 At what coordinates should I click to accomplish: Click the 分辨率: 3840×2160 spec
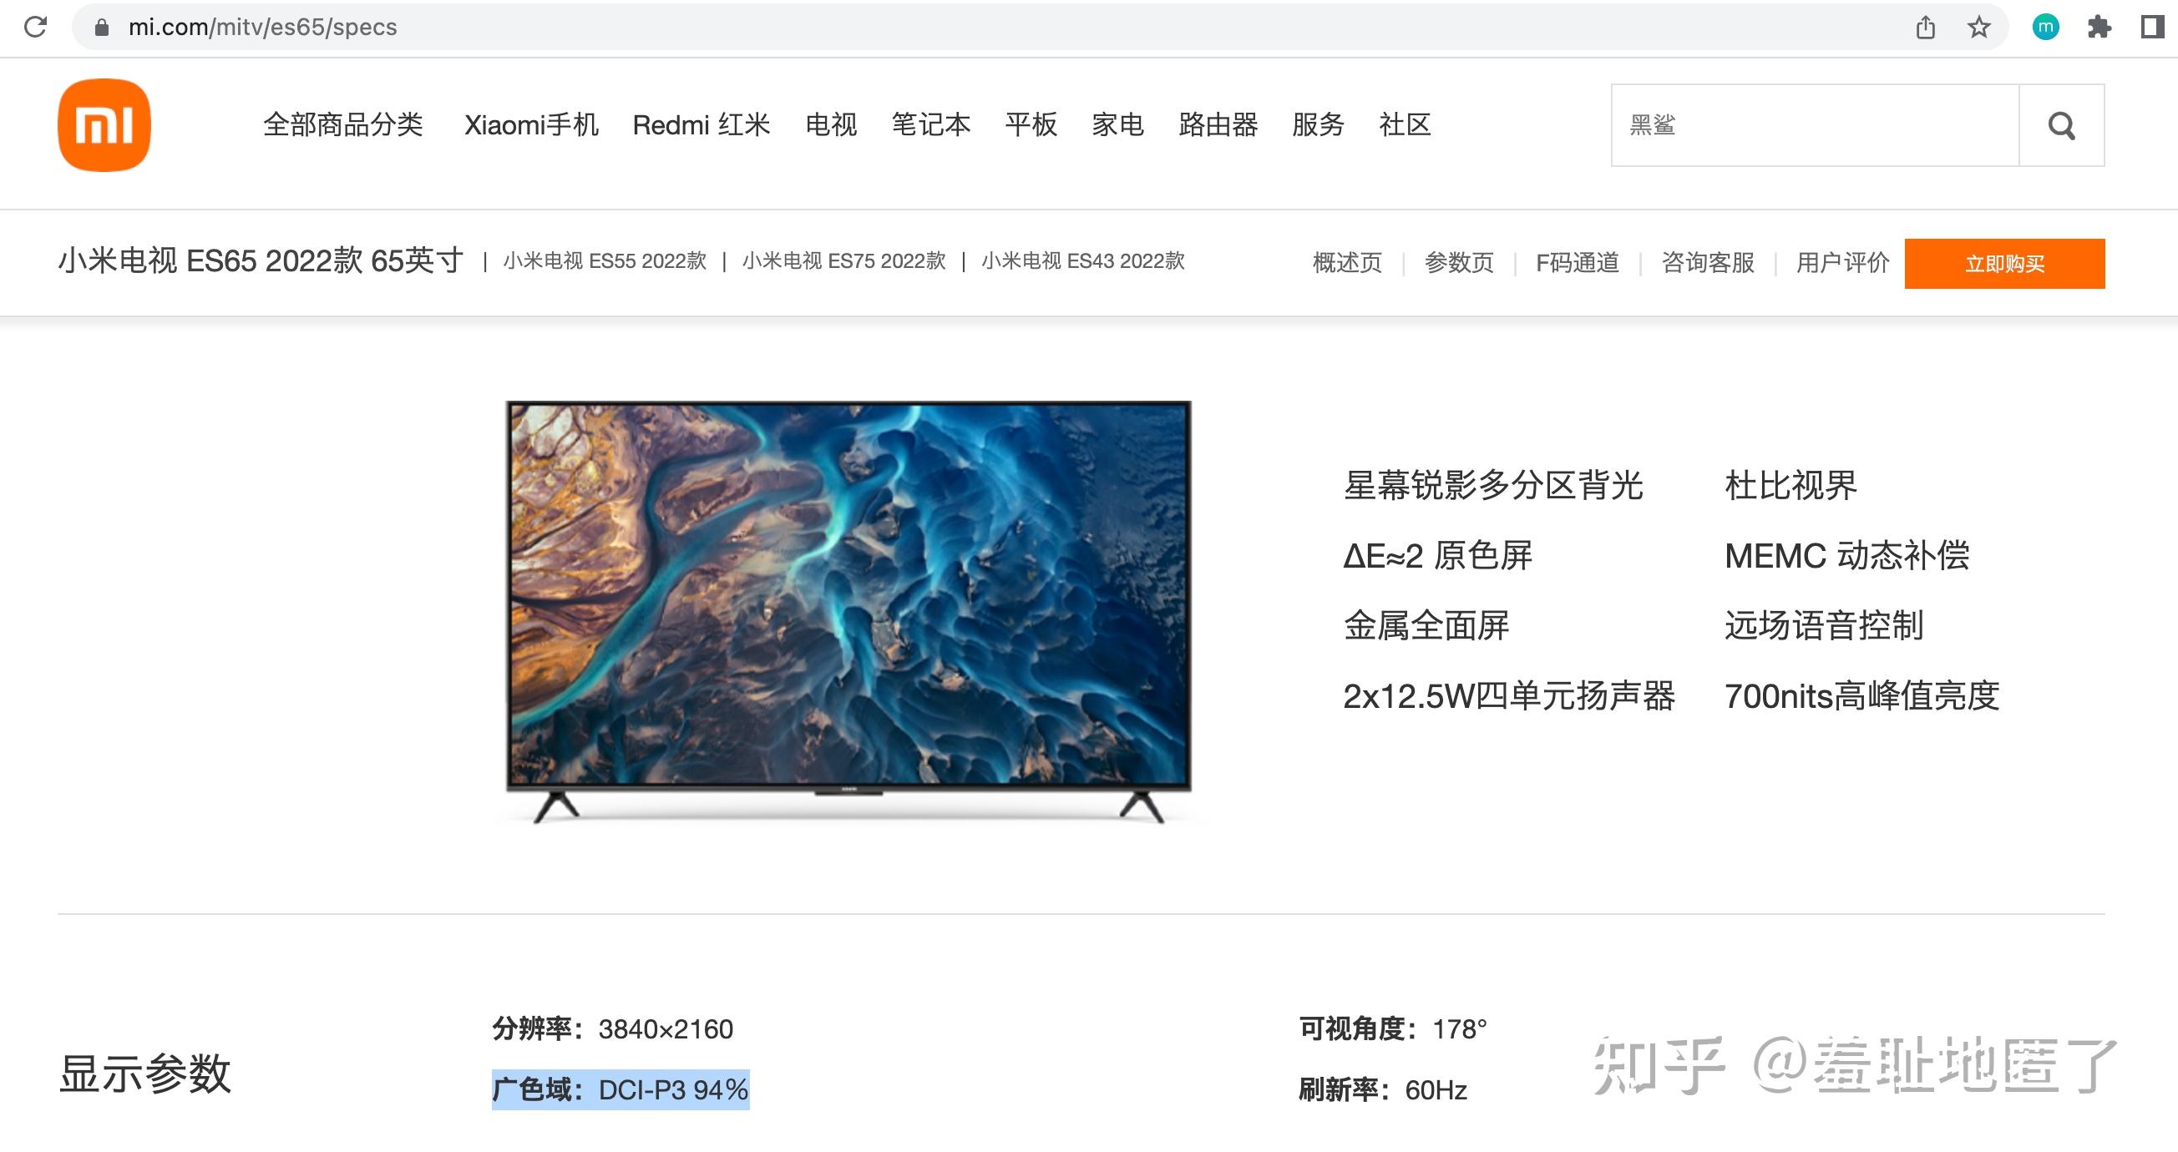[x=613, y=1029]
